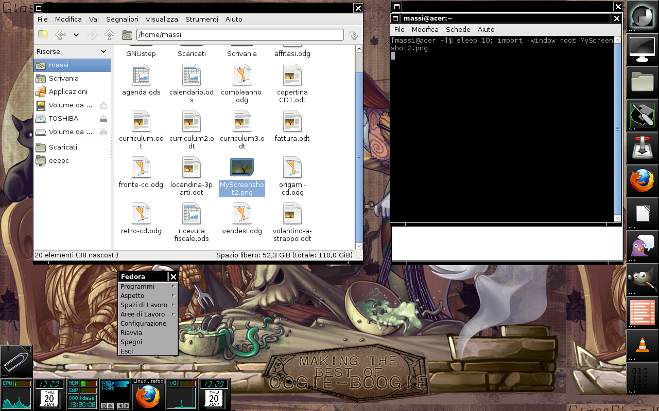Image resolution: width=659 pixels, height=411 pixels.
Task: Click Linux...refox Firefox dockapp at bottom
Action: [x=148, y=395]
